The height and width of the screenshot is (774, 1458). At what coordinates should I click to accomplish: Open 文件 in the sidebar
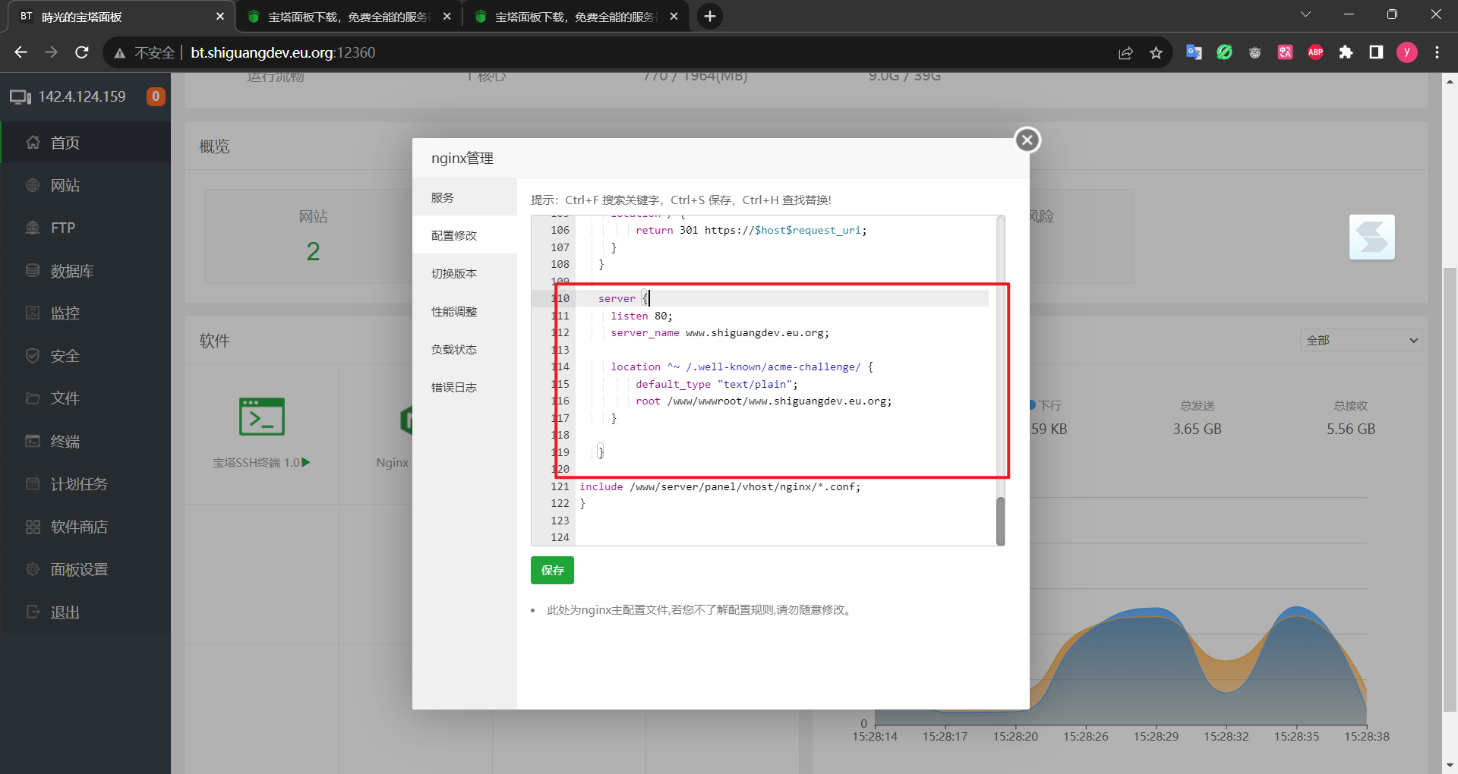86,398
